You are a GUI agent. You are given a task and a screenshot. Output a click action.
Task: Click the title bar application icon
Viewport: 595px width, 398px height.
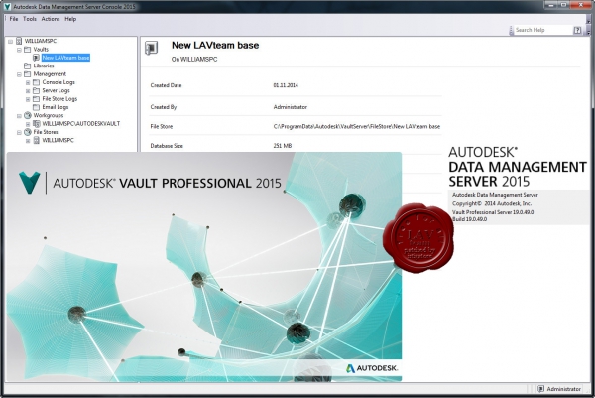pos(7,7)
